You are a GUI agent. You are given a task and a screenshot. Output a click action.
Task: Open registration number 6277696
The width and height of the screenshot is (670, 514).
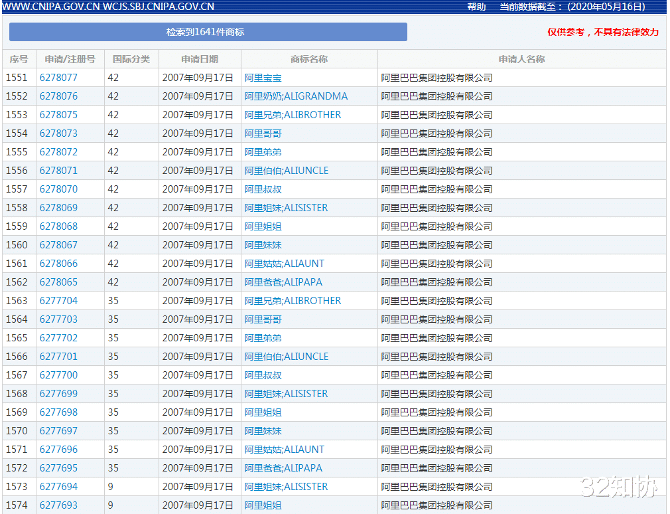pyautogui.click(x=58, y=450)
